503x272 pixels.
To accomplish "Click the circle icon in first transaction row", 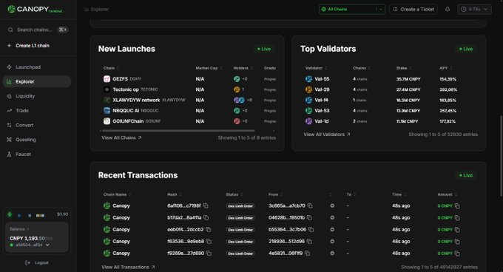I will [x=332, y=205].
